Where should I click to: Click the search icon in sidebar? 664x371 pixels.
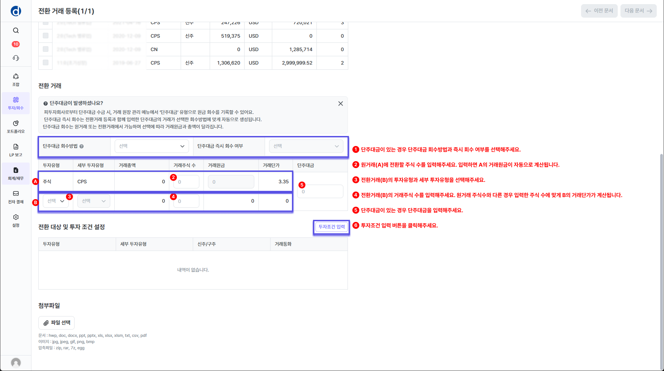(x=16, y=30)
